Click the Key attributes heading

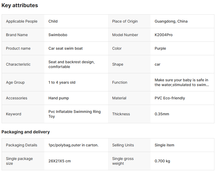coord(20,5)
